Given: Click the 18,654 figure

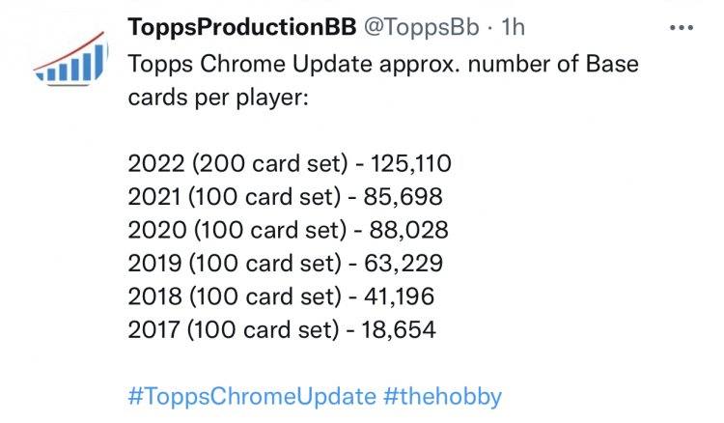Looking at the screenshot, I should pos(399,329).
